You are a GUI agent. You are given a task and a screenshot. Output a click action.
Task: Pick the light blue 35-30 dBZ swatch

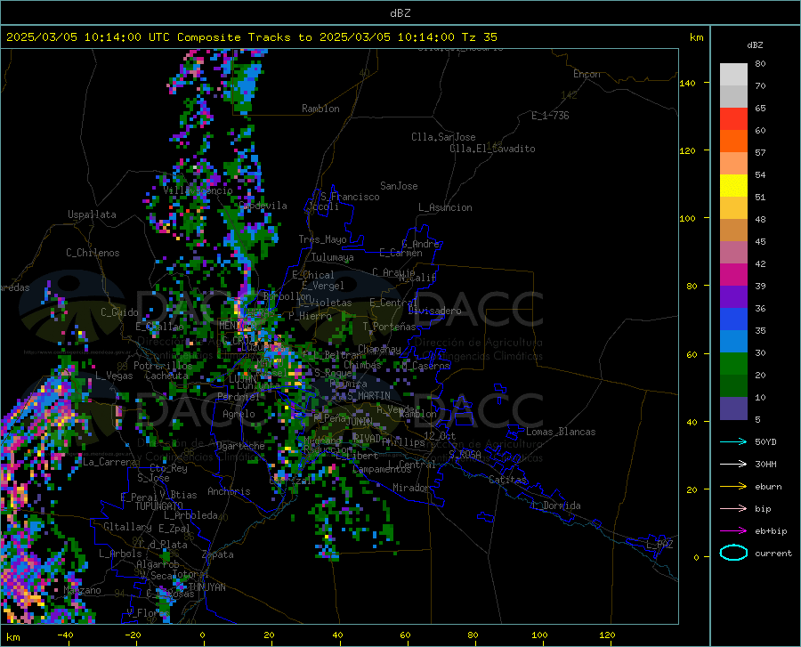pyautogui.click(x=733, y=342)
